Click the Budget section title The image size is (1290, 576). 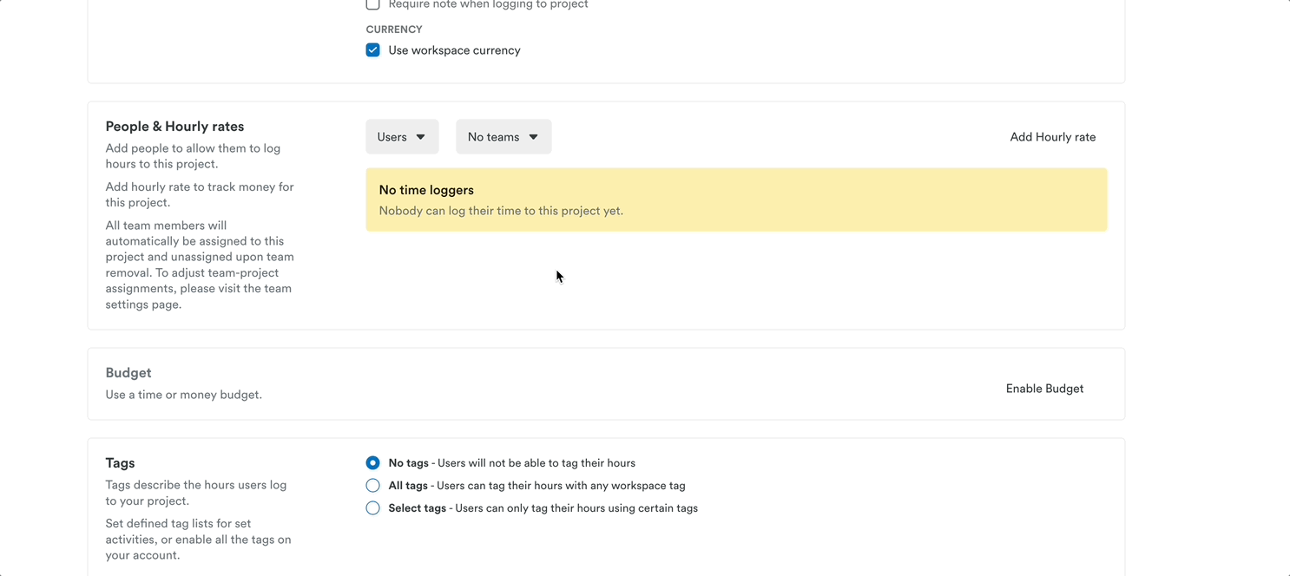coord(128,372)
